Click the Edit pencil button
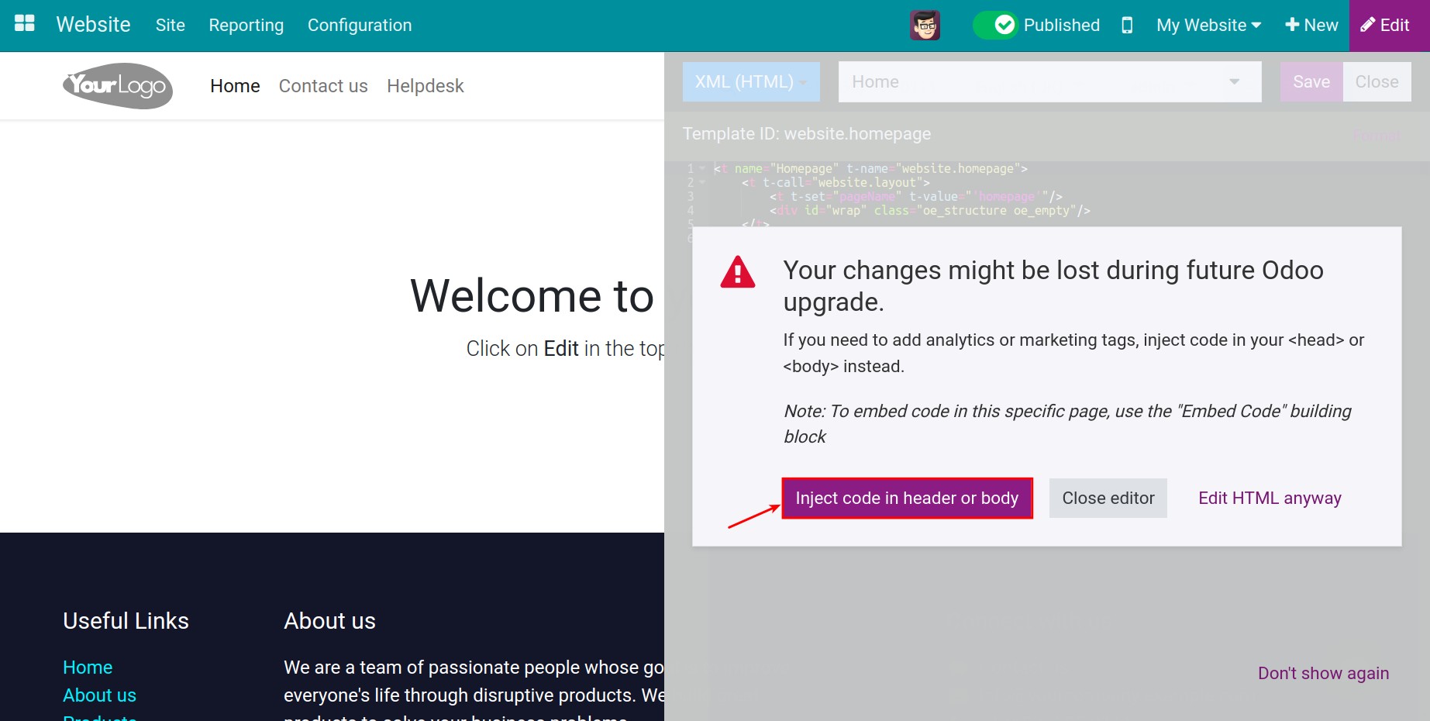Image resolution: width=1430 pixels, height=721 pixels. coord(1387,26)
